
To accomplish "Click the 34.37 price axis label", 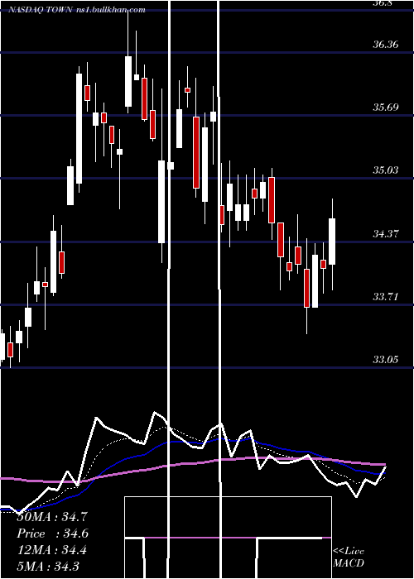I will click(x=386, y=233).
